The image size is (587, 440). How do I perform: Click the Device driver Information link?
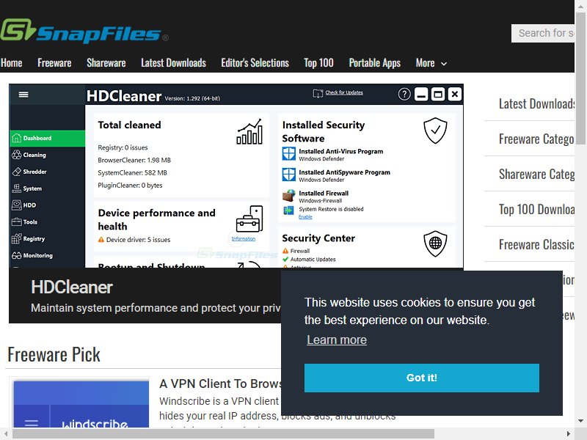244,239
